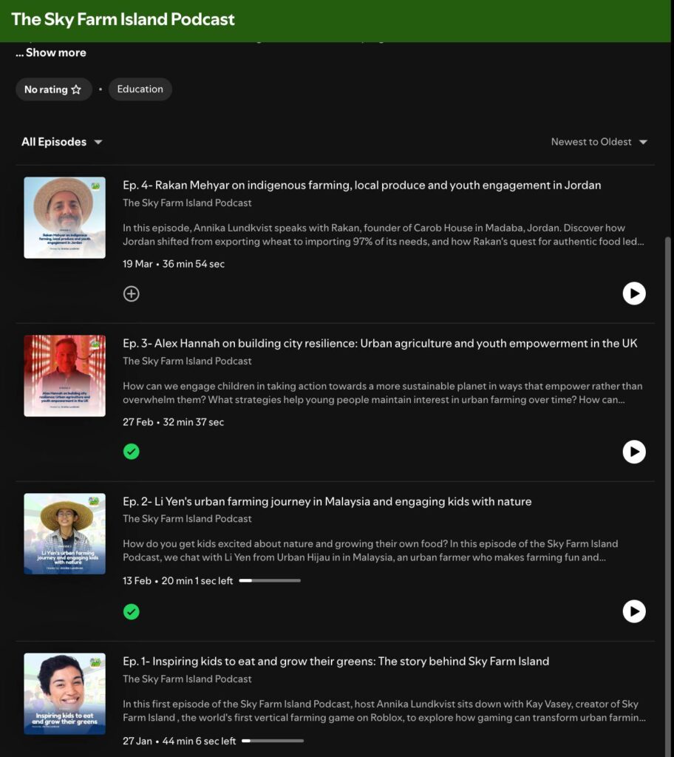The width and height of the screenshot is (674, 757).
Task: Select the Education category tag
Action: (x=140, y=89)
